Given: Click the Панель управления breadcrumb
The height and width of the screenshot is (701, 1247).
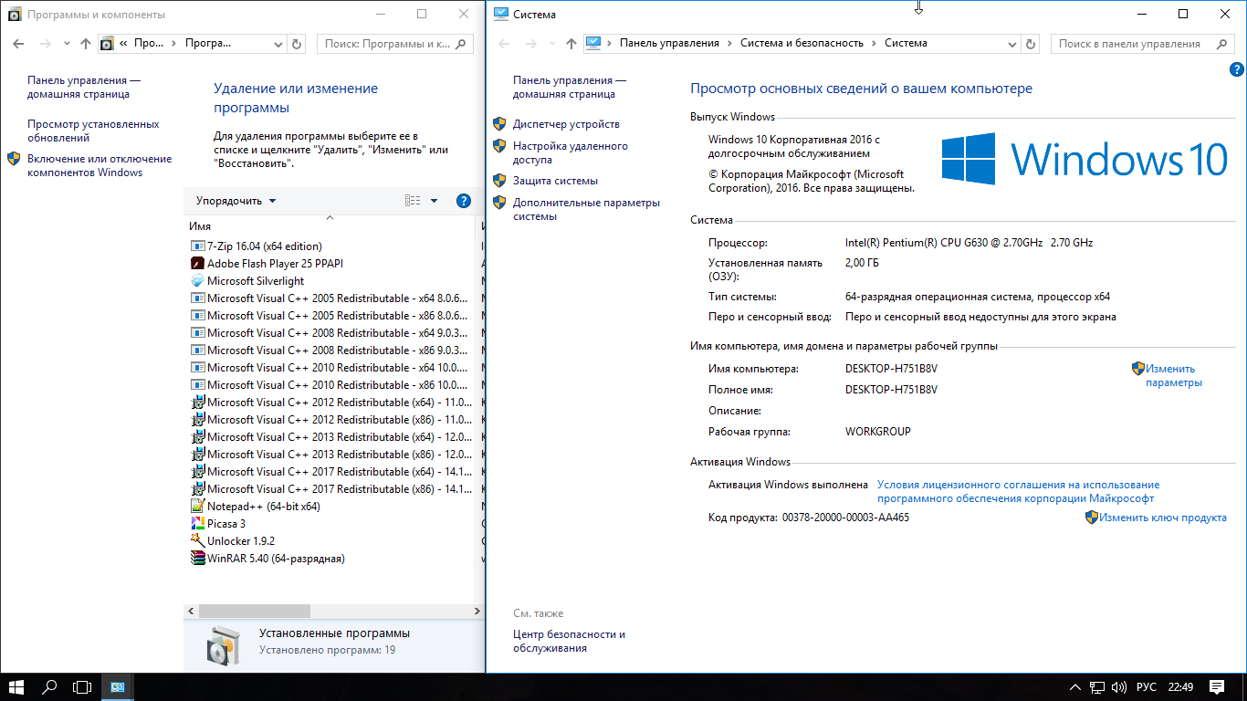Looking at the screenshot, I should [669, 43].
